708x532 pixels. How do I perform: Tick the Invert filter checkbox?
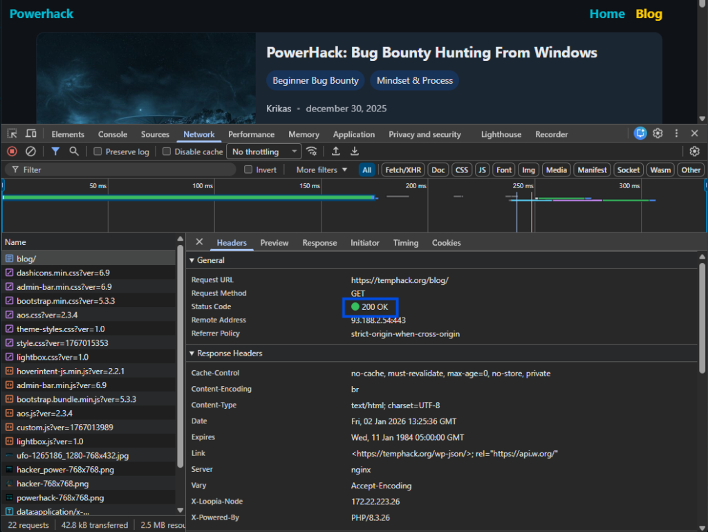[x=249, y=169]
